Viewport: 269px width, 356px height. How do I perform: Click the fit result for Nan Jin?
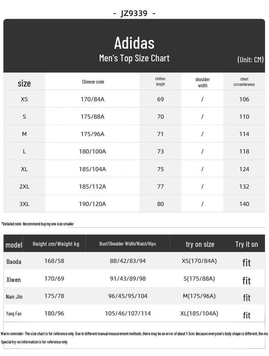tap(247, 298)
